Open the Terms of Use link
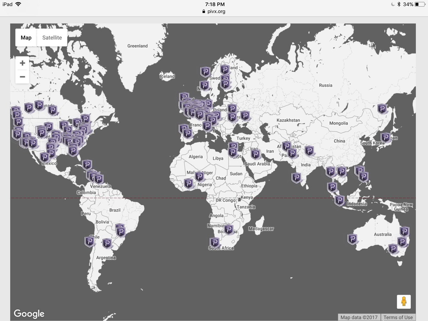This screenshot has width=428, height=321. pyautogui.click(x=398, y=317)
